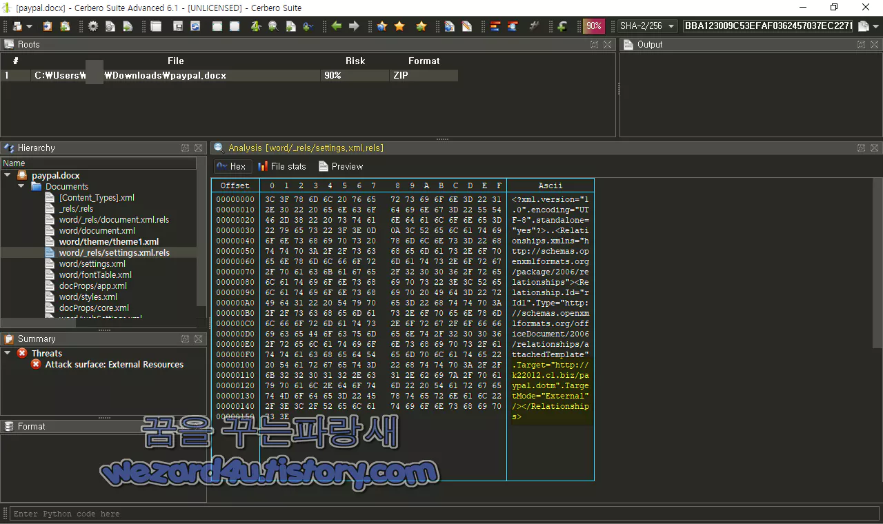Click the floppy disk save icon
The width and height of the screenshot is (883, 524).
coord(177,26)
